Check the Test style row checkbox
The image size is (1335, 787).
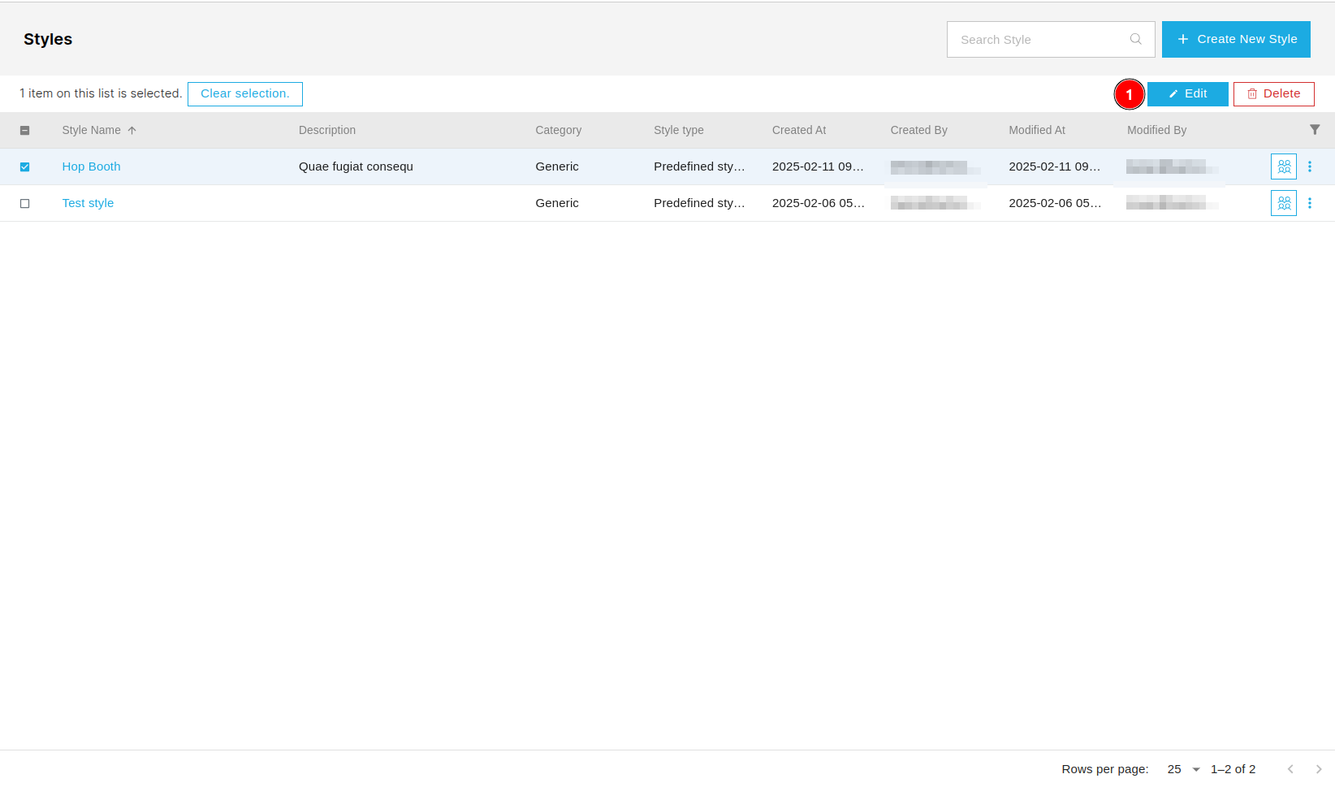coord(25,203)
